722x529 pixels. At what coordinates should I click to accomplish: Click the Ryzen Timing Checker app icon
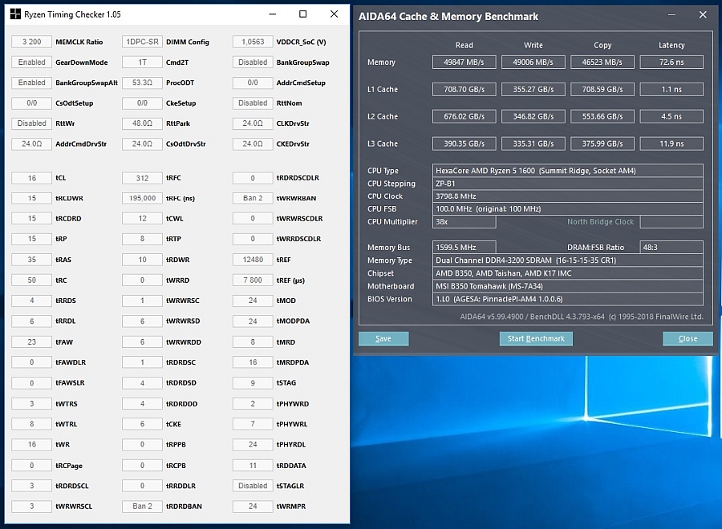(15, 14)
